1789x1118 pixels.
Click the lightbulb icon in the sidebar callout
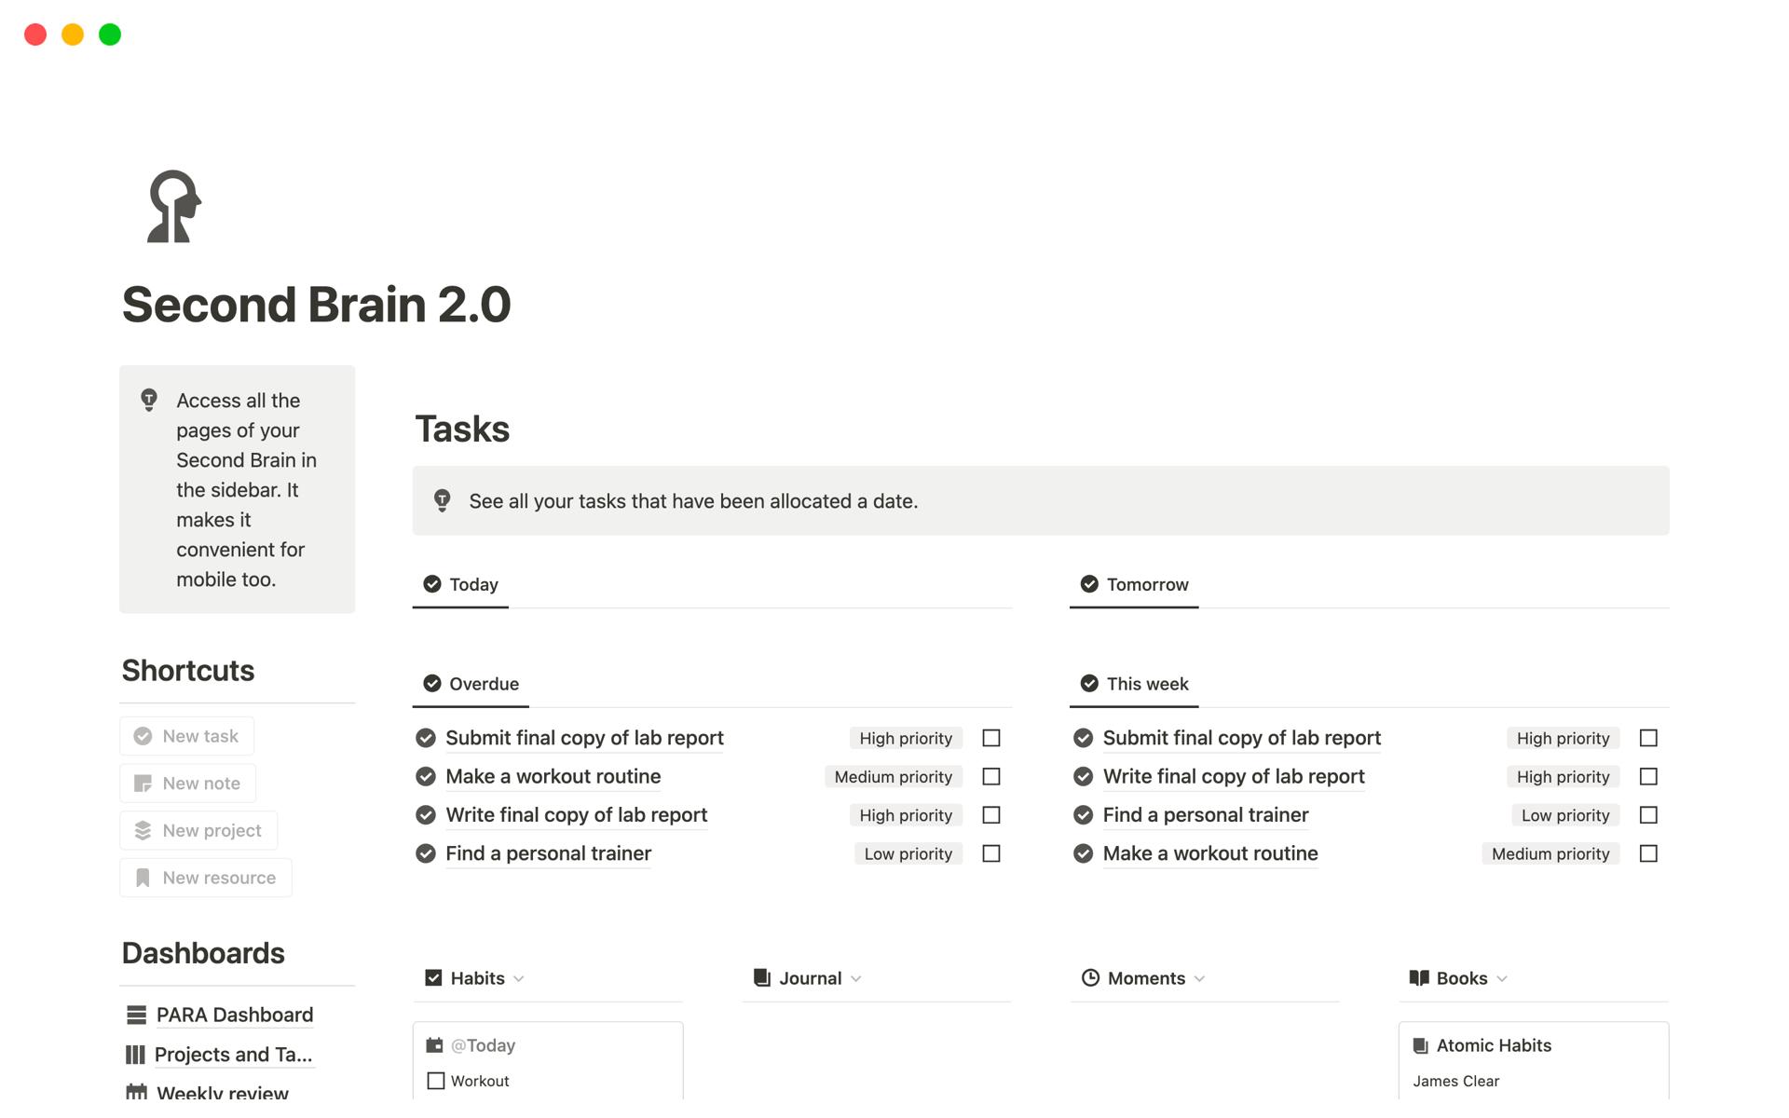coord(149,400)
